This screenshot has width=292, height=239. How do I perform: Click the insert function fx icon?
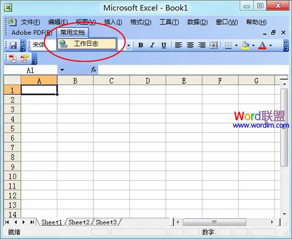click(93, 70)
